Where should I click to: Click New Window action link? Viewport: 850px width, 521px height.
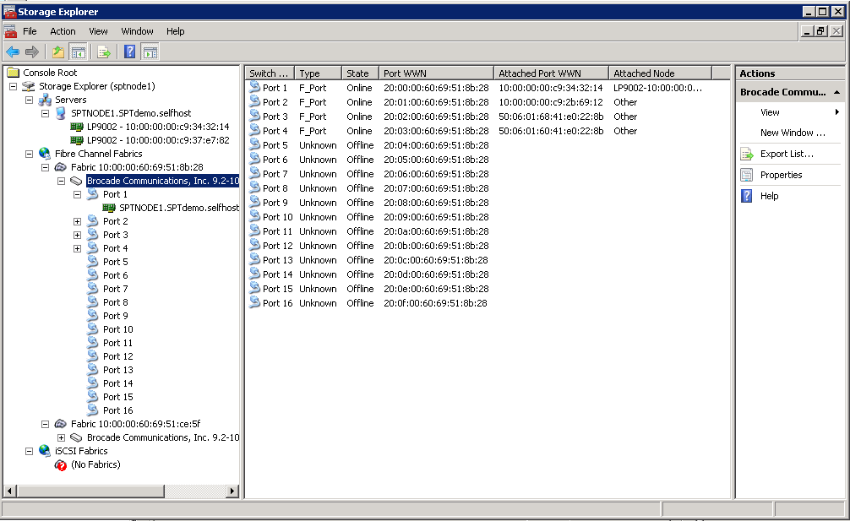tap(793, 133)
